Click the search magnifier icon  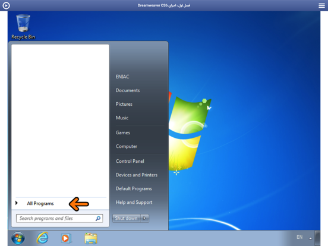[98, 219]
